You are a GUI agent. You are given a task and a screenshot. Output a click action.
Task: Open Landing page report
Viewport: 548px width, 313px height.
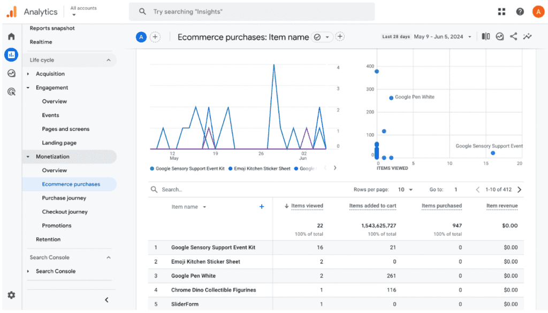(x=59, y=143)
